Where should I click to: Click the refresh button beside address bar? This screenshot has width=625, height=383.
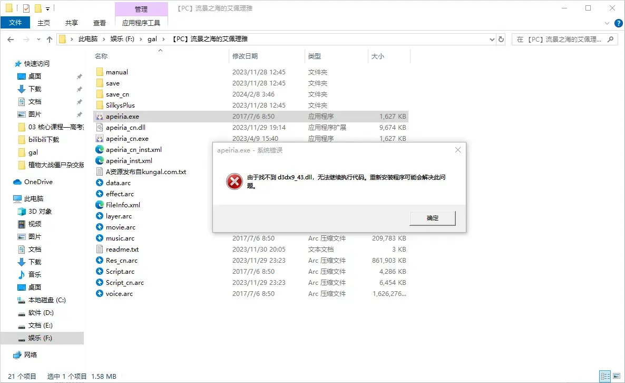pos(502,39)
